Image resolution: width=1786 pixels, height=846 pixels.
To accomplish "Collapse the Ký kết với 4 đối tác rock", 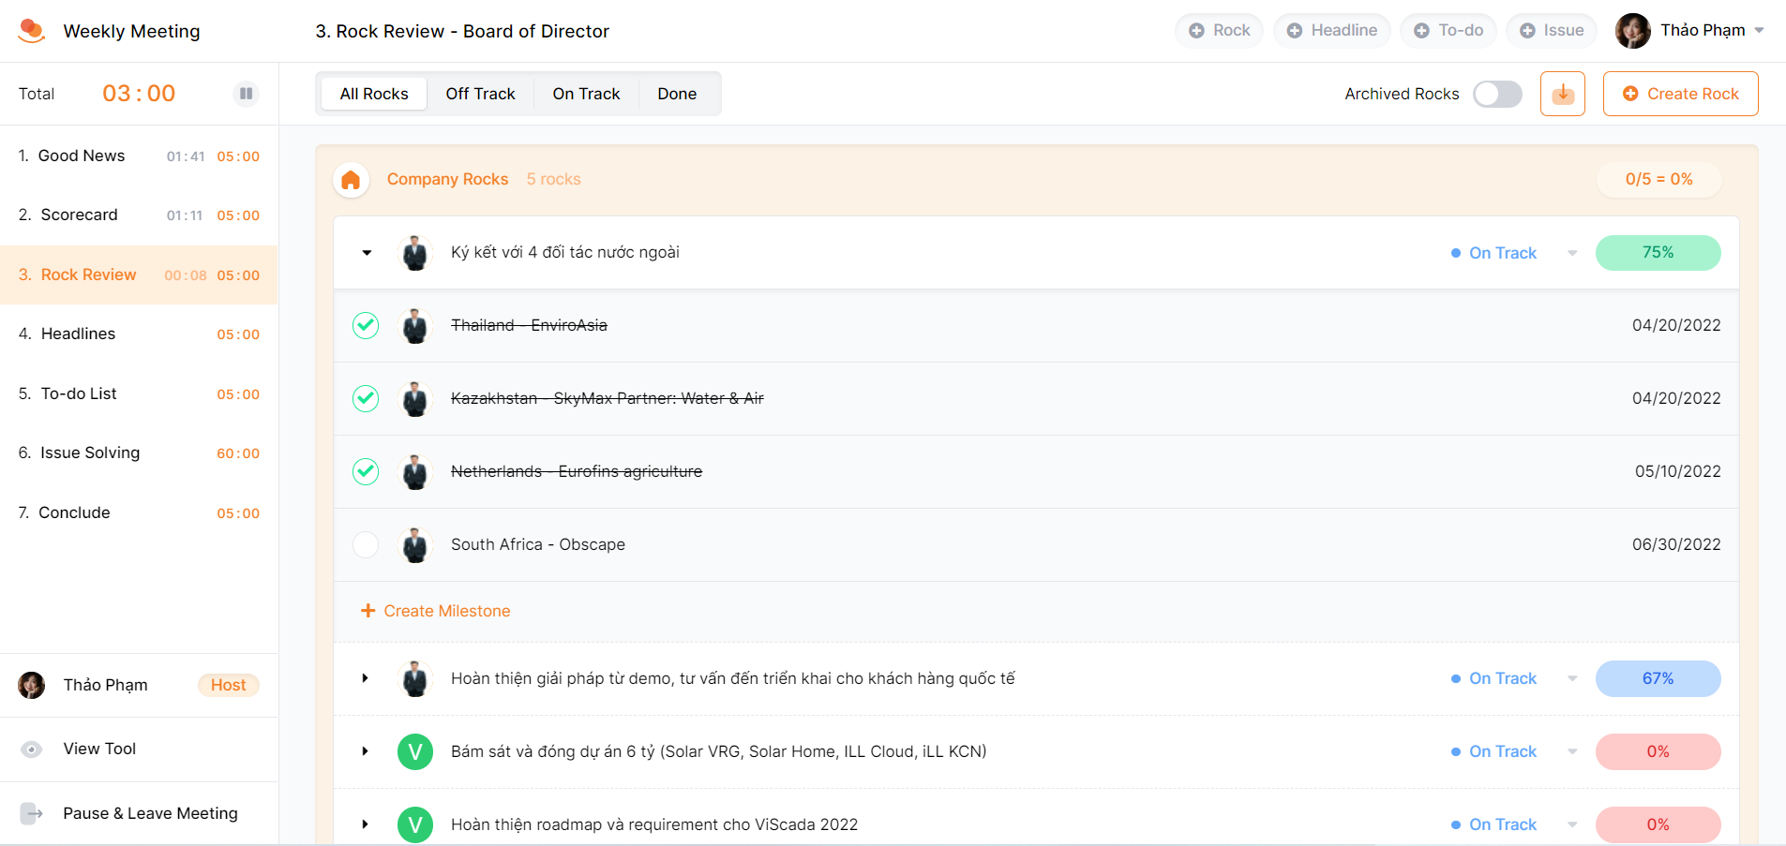I will point(367,253).
